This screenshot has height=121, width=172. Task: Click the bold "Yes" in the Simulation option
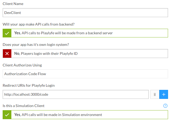[x=17, y=115]
